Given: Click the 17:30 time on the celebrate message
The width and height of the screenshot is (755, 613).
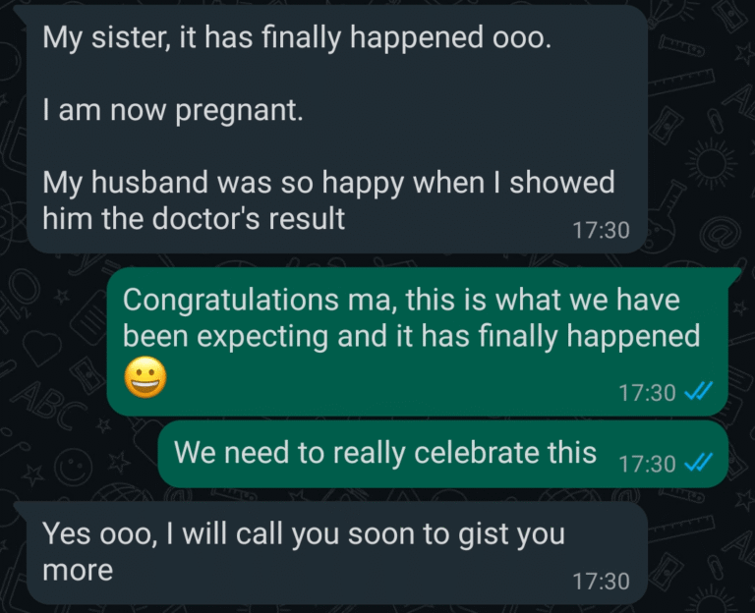Looking at the screenshot, I should [647, 464].
